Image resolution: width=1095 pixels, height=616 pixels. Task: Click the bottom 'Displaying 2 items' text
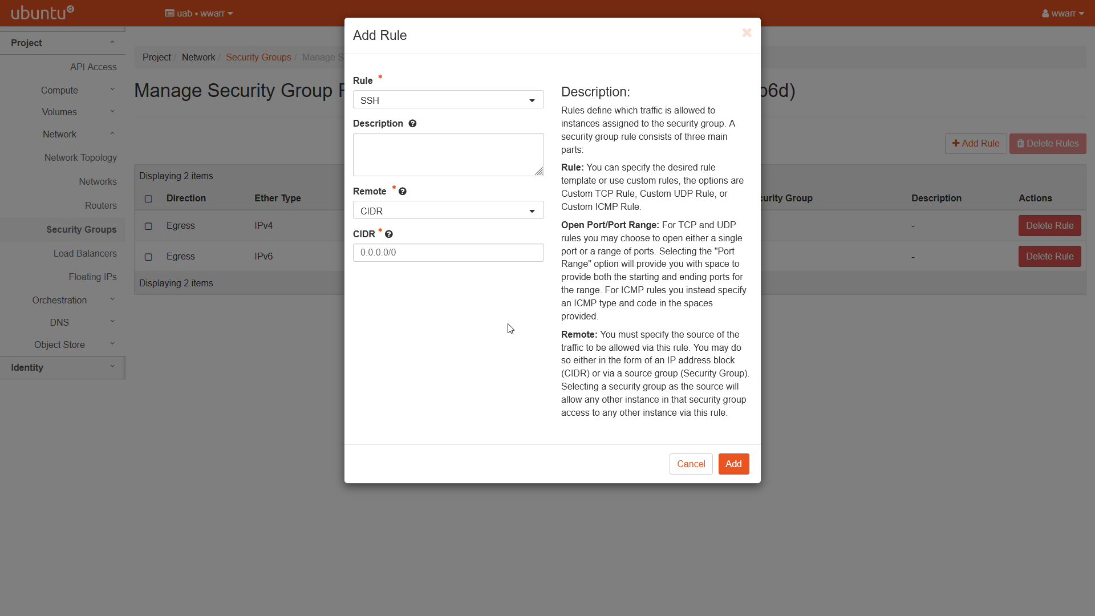click(176, 283)
